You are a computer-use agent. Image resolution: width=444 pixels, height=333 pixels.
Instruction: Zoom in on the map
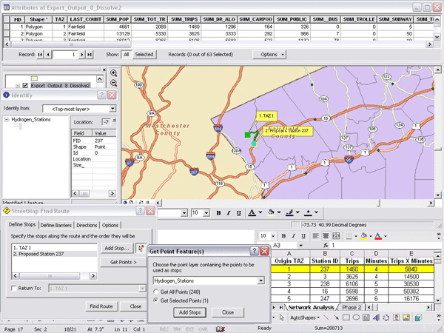coord(113,73)
